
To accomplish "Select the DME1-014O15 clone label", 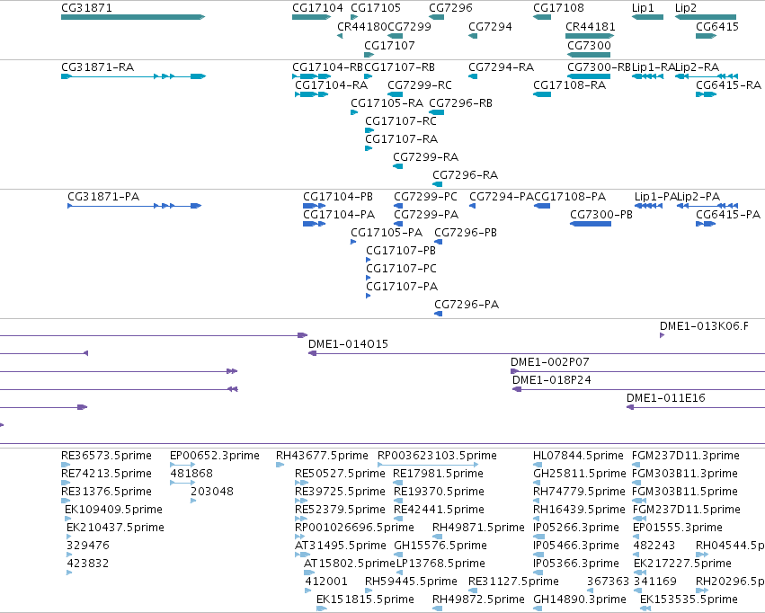I will (348, 344).
